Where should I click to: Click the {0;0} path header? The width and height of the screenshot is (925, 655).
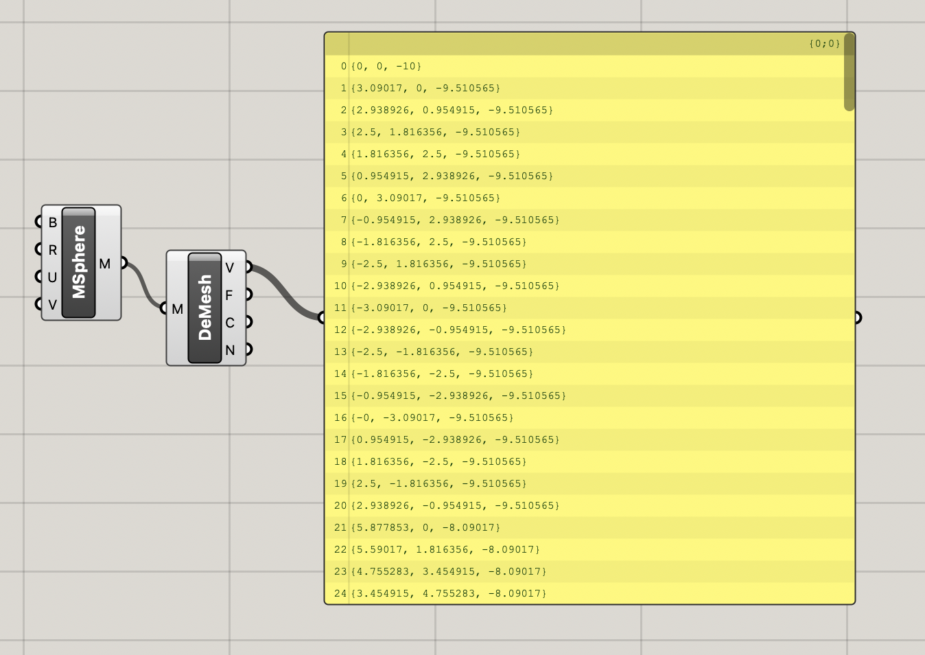[x=824, y=43]
